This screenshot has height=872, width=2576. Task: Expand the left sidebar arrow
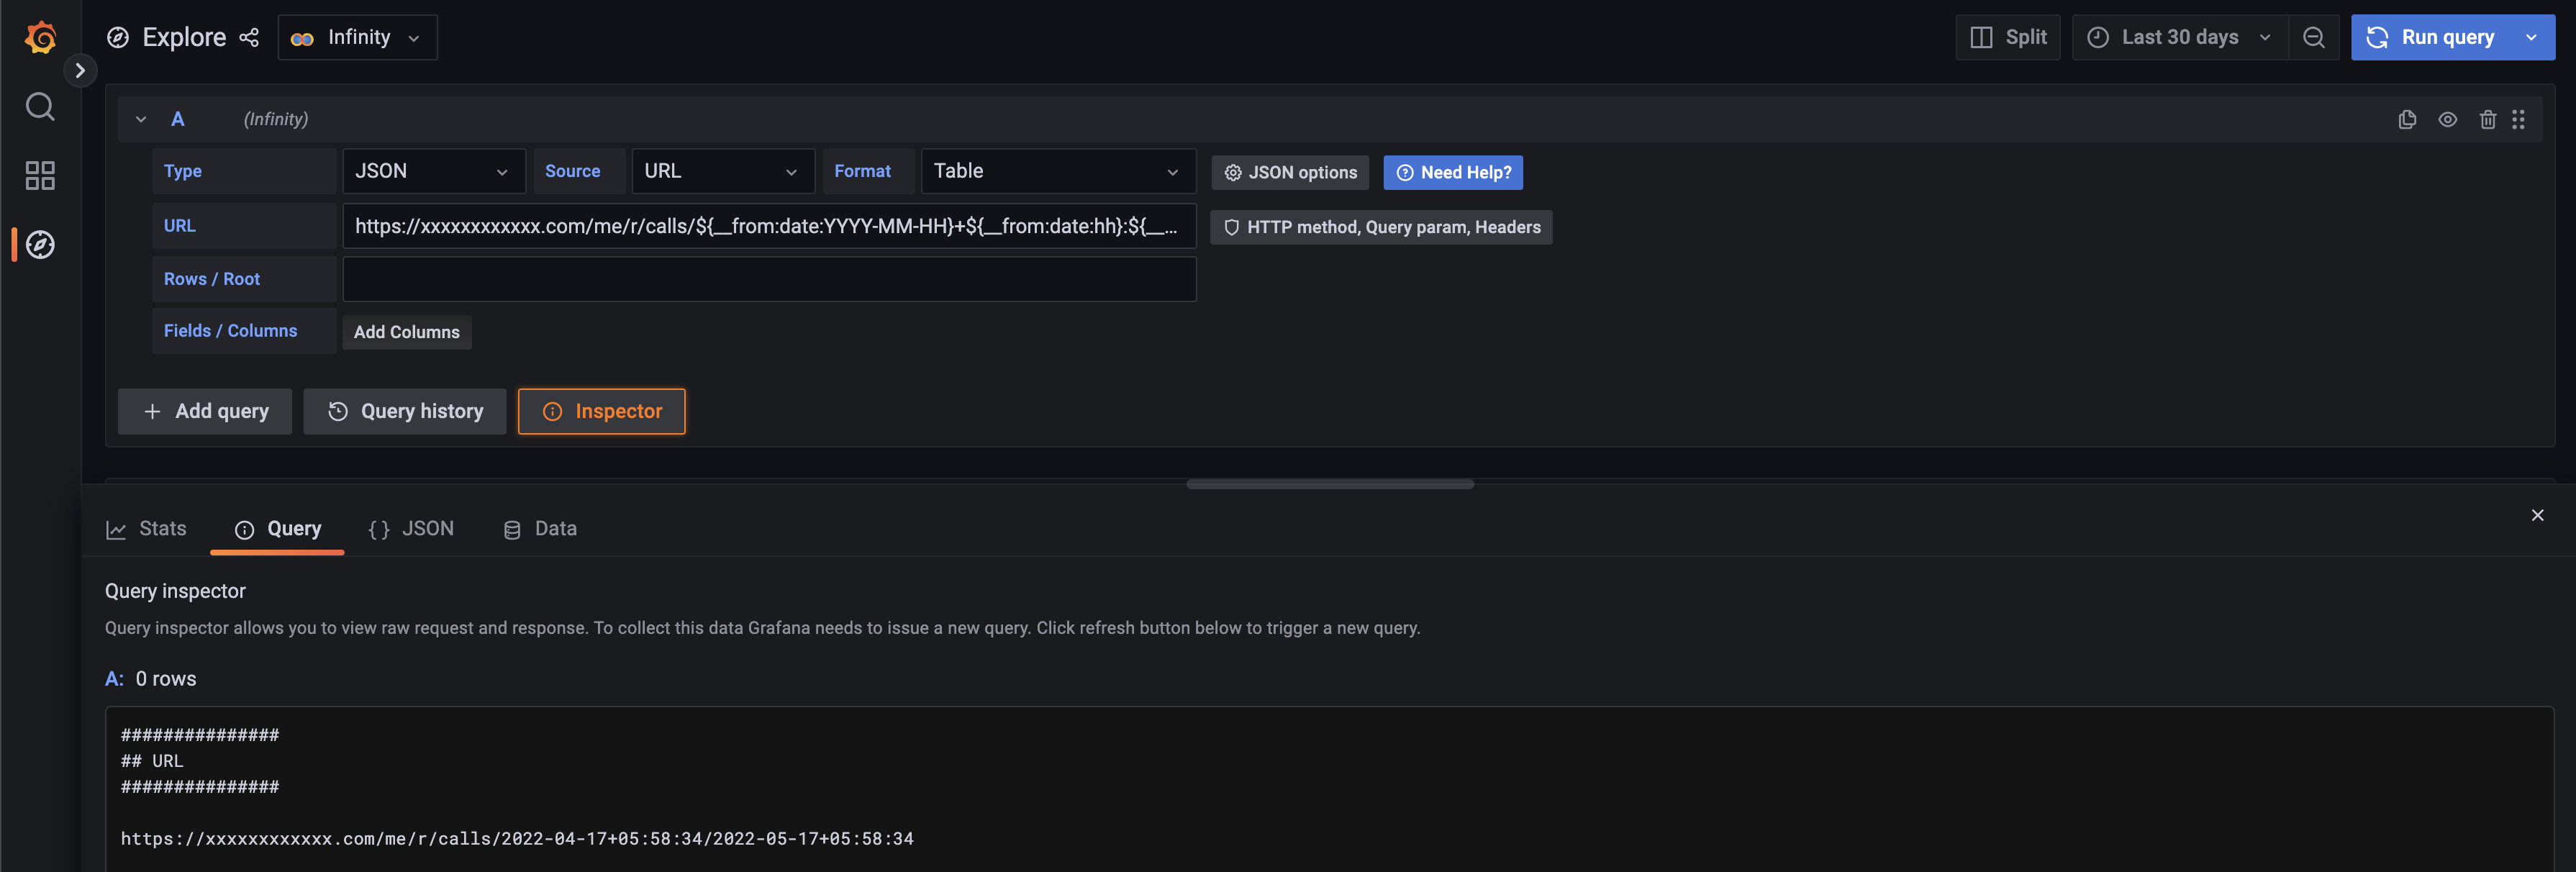click(80, 70)
